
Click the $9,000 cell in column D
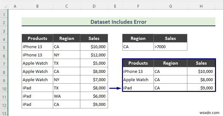(94, 104)
